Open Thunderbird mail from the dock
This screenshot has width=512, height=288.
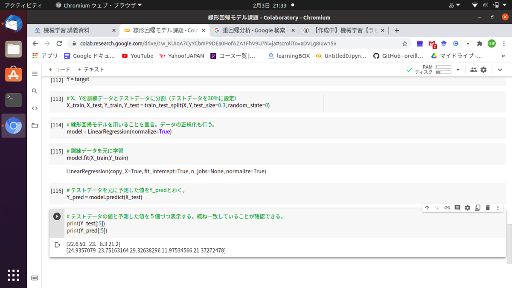click(13, 24)
